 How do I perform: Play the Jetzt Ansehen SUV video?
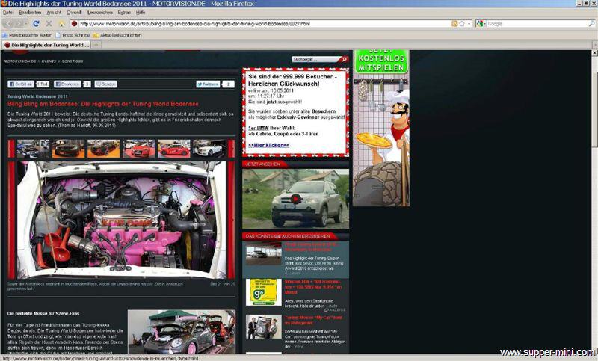[295, 199]
